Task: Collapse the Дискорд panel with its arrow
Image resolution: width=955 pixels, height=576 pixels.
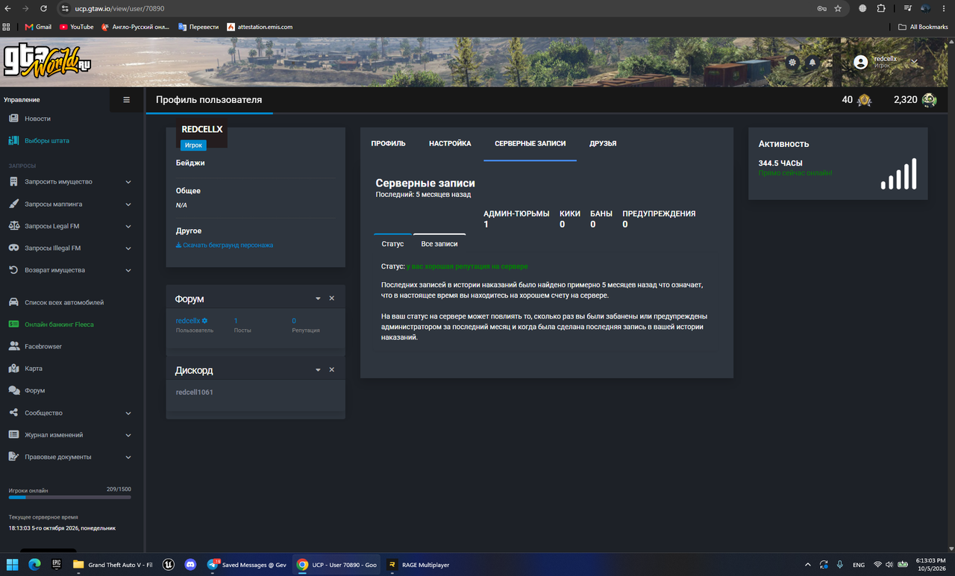Action: click(318, 370)
